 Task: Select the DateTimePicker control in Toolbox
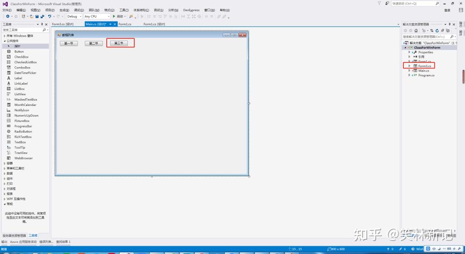point(25,73)
